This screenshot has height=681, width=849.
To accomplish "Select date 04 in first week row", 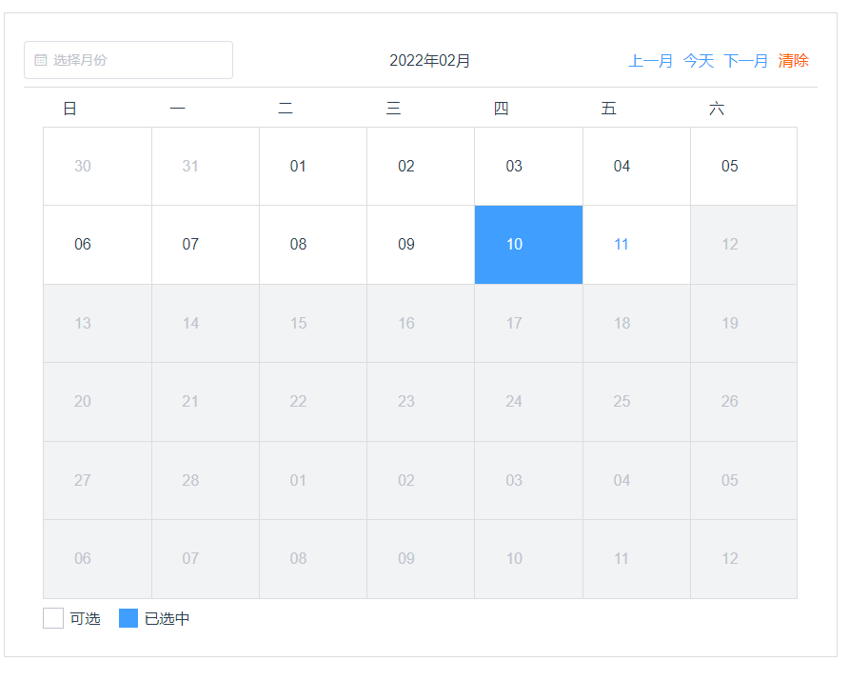I will [x=637, y=167].
